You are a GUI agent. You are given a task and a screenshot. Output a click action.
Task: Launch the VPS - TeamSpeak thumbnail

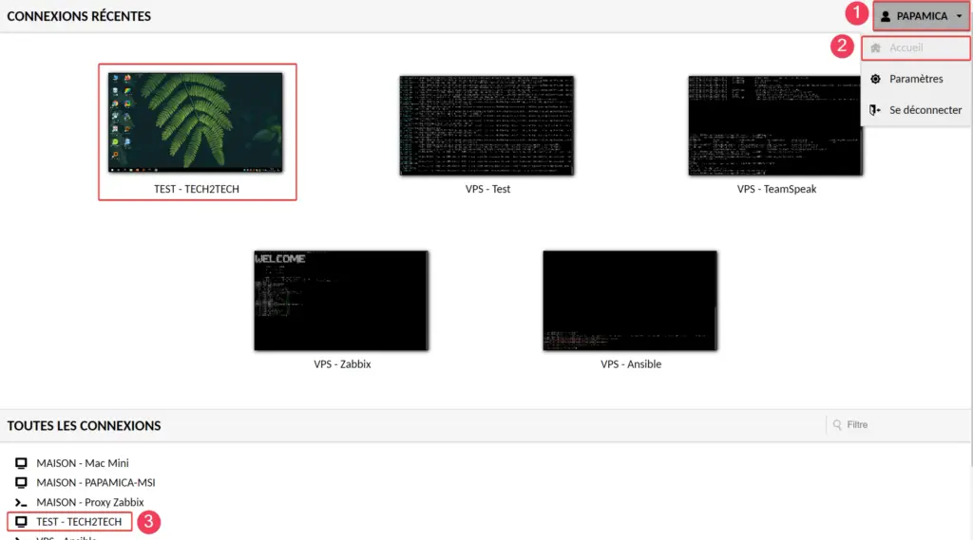(775, 125)
